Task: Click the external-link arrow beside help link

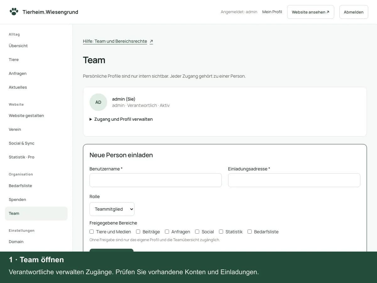Action: 151,41
